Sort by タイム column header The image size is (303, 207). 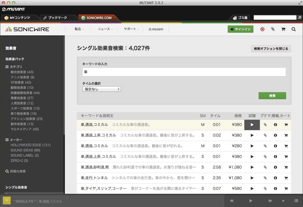tap(215, 116)
